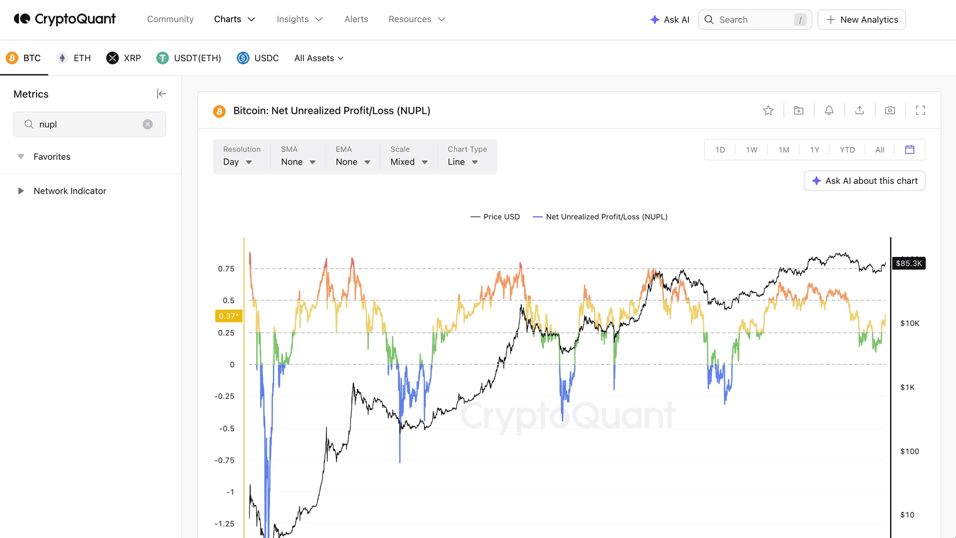Click Ask AI about this chart

pos(864,181)
